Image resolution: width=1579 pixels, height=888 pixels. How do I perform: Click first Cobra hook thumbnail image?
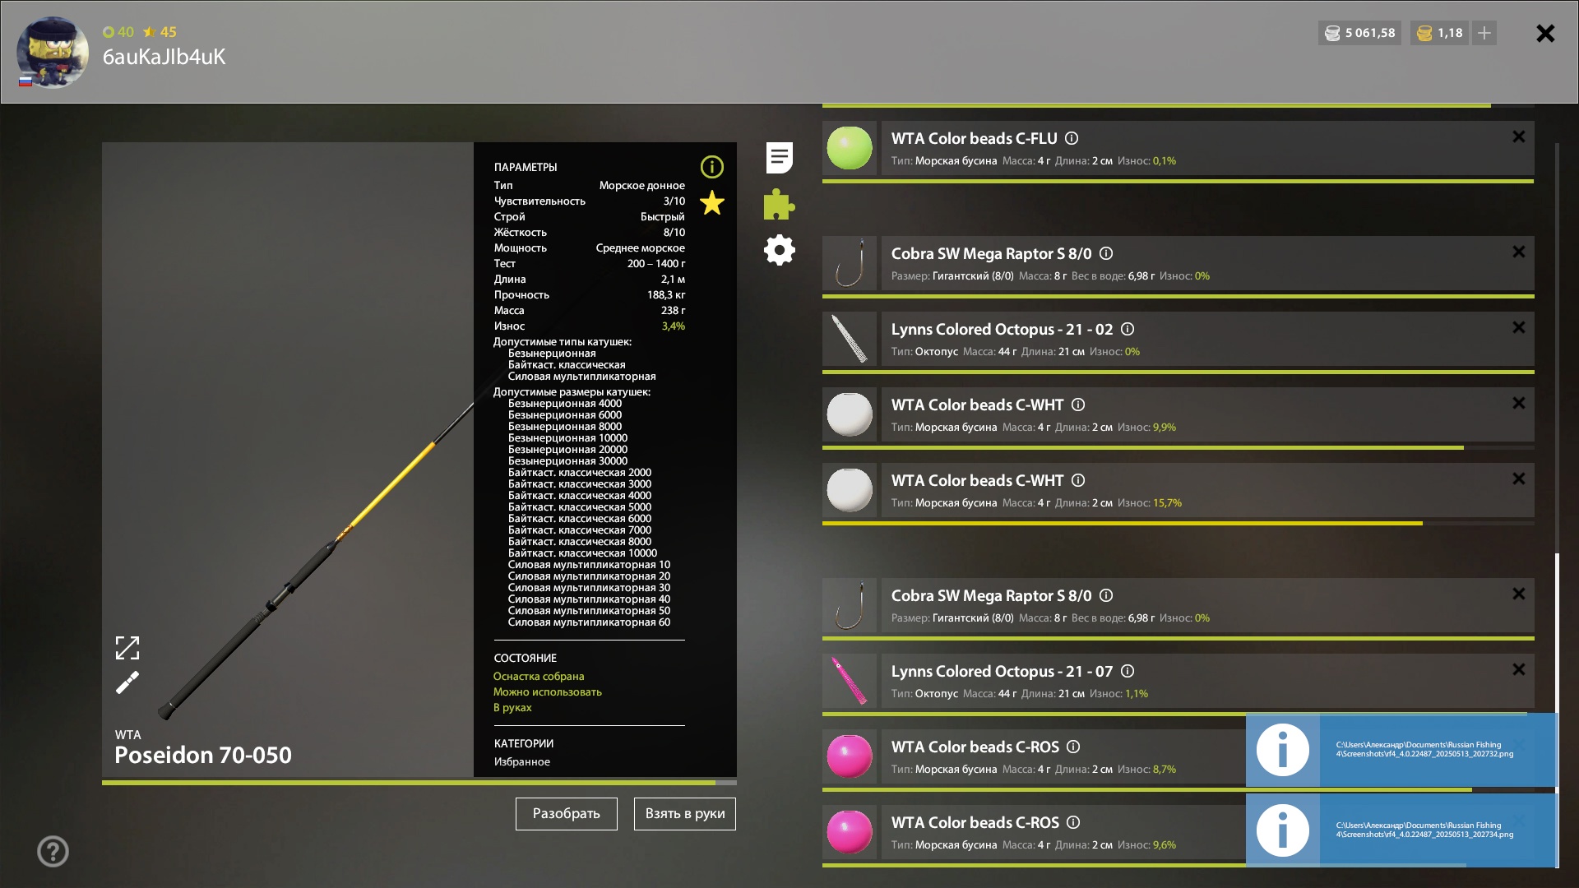point(850,263)
